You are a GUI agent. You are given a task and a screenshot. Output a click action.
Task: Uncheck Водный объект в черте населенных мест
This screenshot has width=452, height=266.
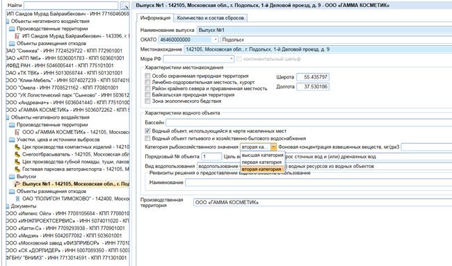[x=147, y=131]
